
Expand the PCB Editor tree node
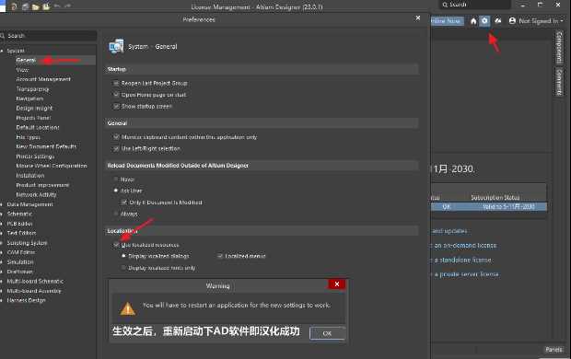point(2,224)
